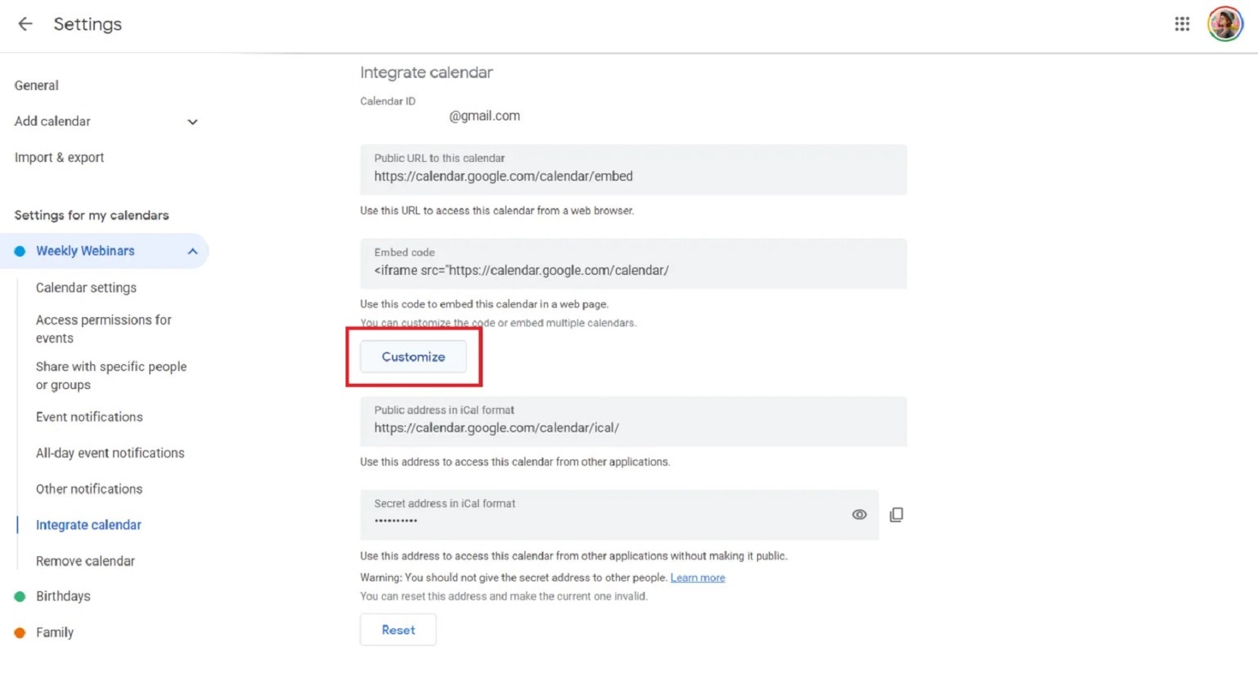The image size is (1258, 682).
Task: Open Remove calendar options
Action: click(x=85, y=561)
